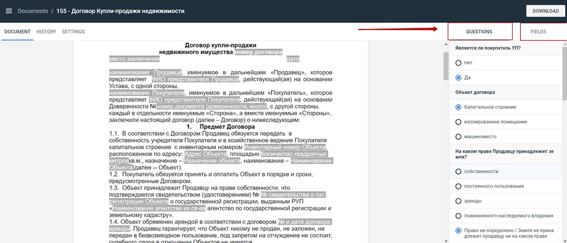This screenshot has height=243, width=567.
Task: Switch to the FIELDS panel tab
Action: 539,32
